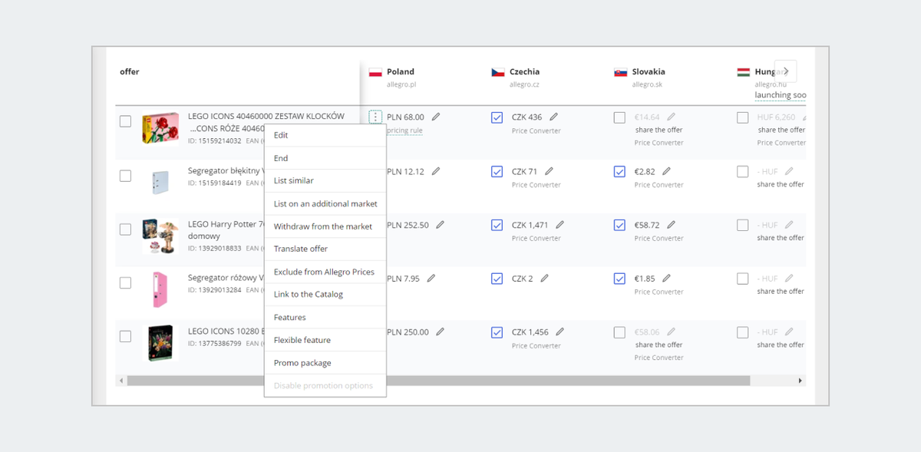Viewport: 921px width, 452px height.
Task: Select the LEGO ICONS 10280 offer checkbox
Action: (125, 337)
